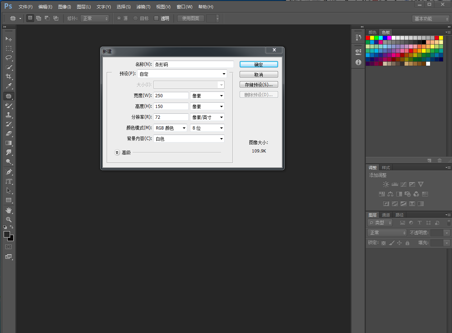Select the Eraser tool
452x333 pixels.
click(9, 133)
